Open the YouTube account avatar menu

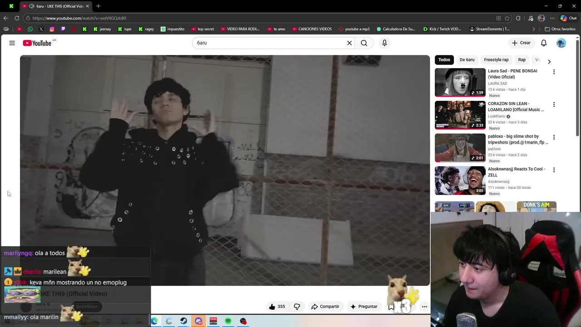click(561, 43)
